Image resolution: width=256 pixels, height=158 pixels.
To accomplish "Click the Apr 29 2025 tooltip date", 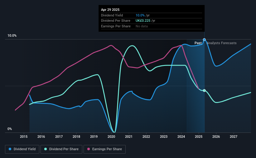I will pyautogui.click(x=110, y=10).
